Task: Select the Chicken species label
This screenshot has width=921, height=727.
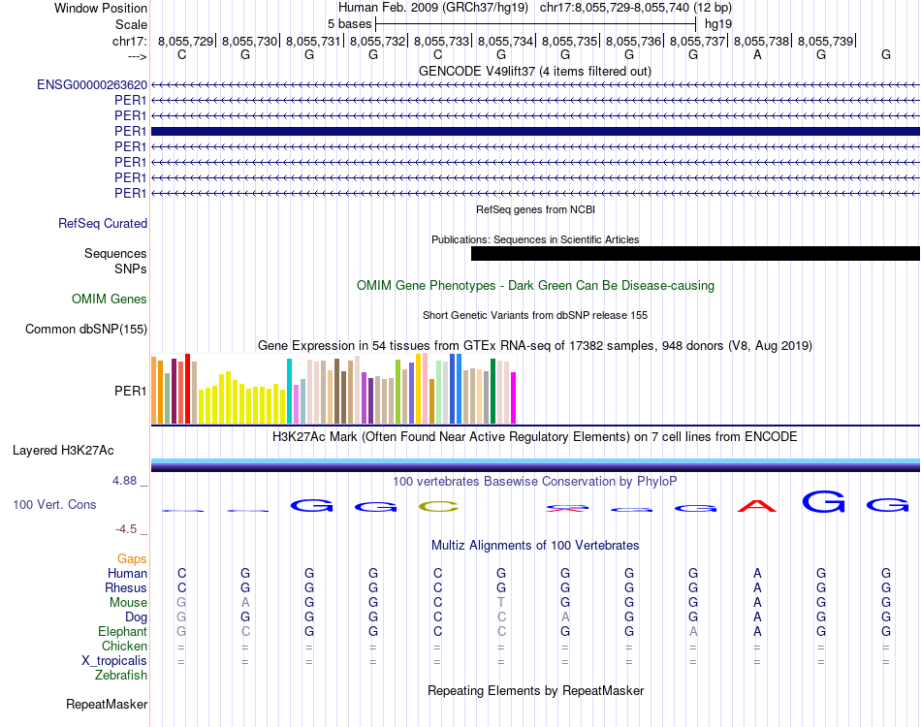Action: (x=124, y=647)
